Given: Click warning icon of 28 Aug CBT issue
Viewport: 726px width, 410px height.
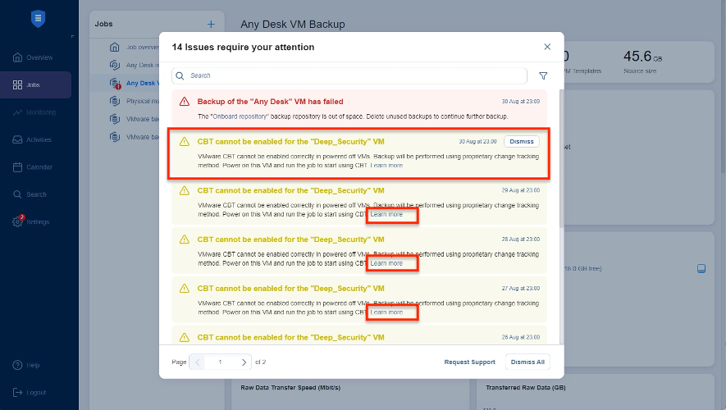Looking at the screenshot, I should tap(185, 239).
